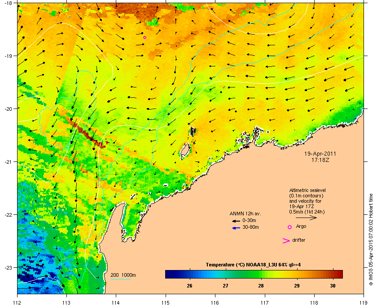The width and height of the screenshot is (377, 305).
Task: Click the '30-80m' depth label
Action: [250, 227]
